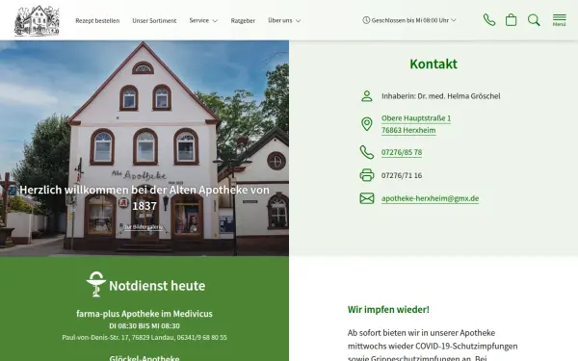Click the map pin location icon

[367, 124]
